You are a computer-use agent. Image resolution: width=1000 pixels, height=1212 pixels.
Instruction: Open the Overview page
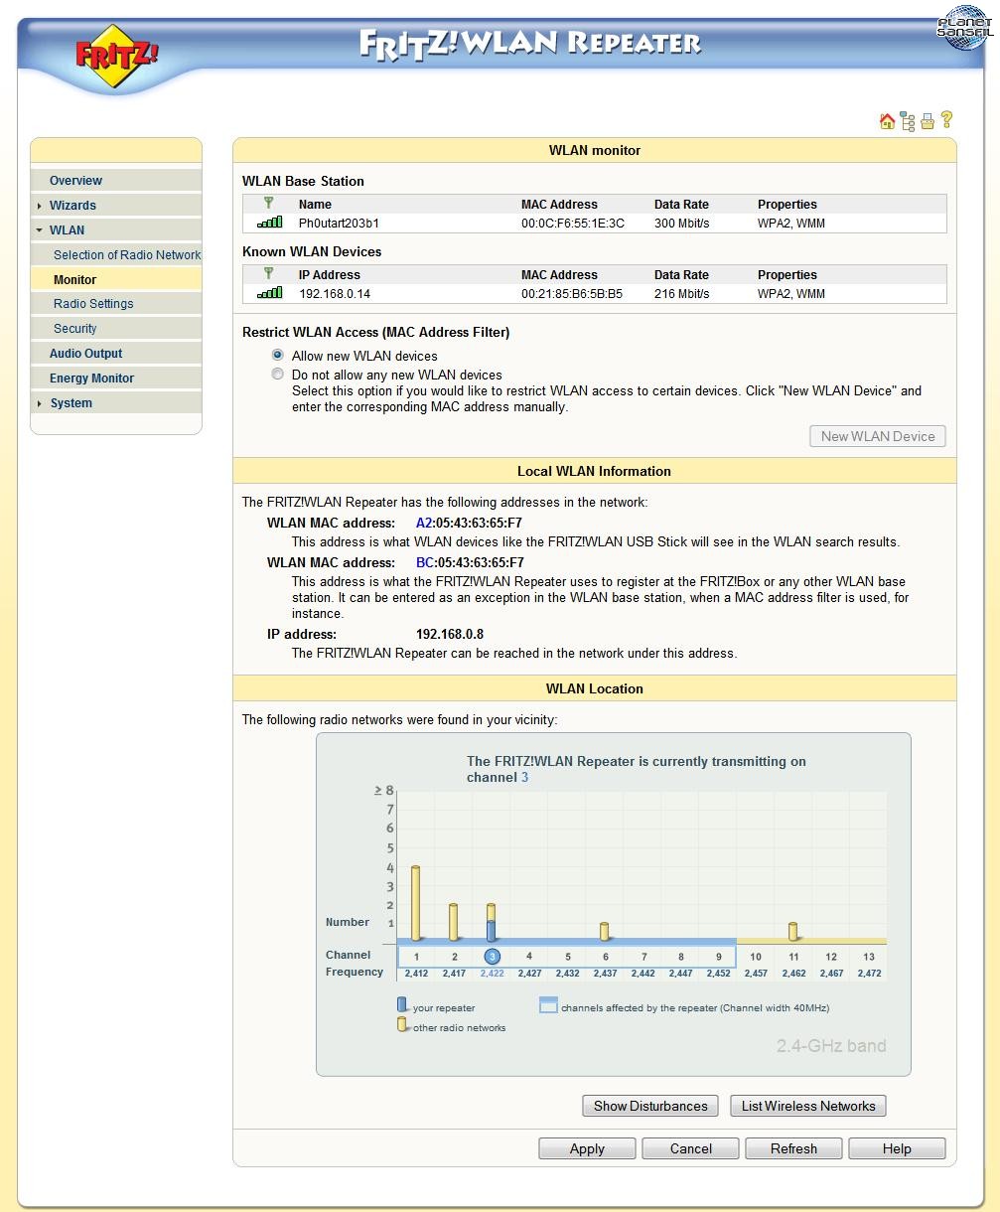point(75,181)
